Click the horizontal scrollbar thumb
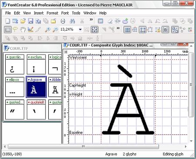 [83, 146]
